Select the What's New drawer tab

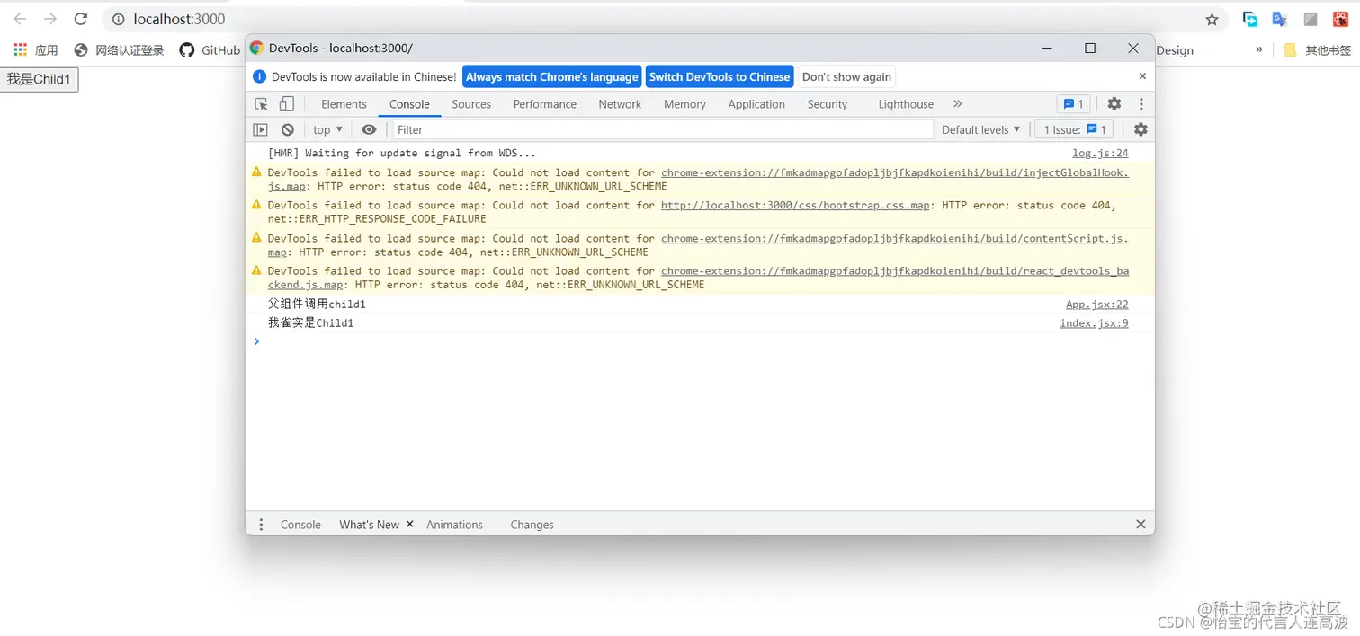tap(369, 525)
